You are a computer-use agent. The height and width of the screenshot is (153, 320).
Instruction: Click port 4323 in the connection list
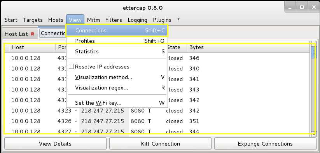(x=64, y=111)
